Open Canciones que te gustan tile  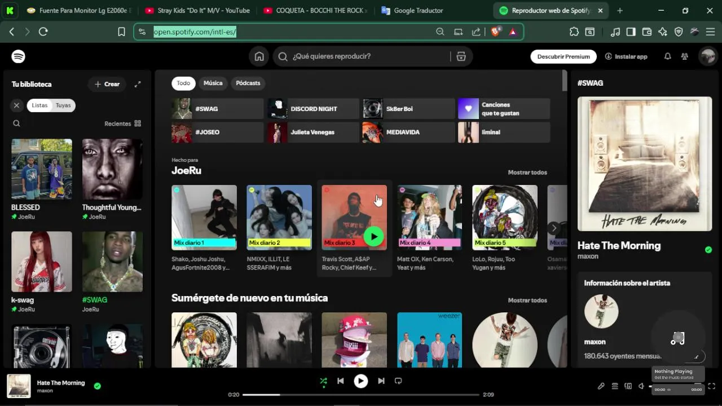pos(504,109)
